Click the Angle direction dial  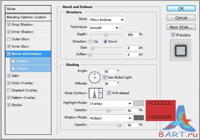point(95,77)
